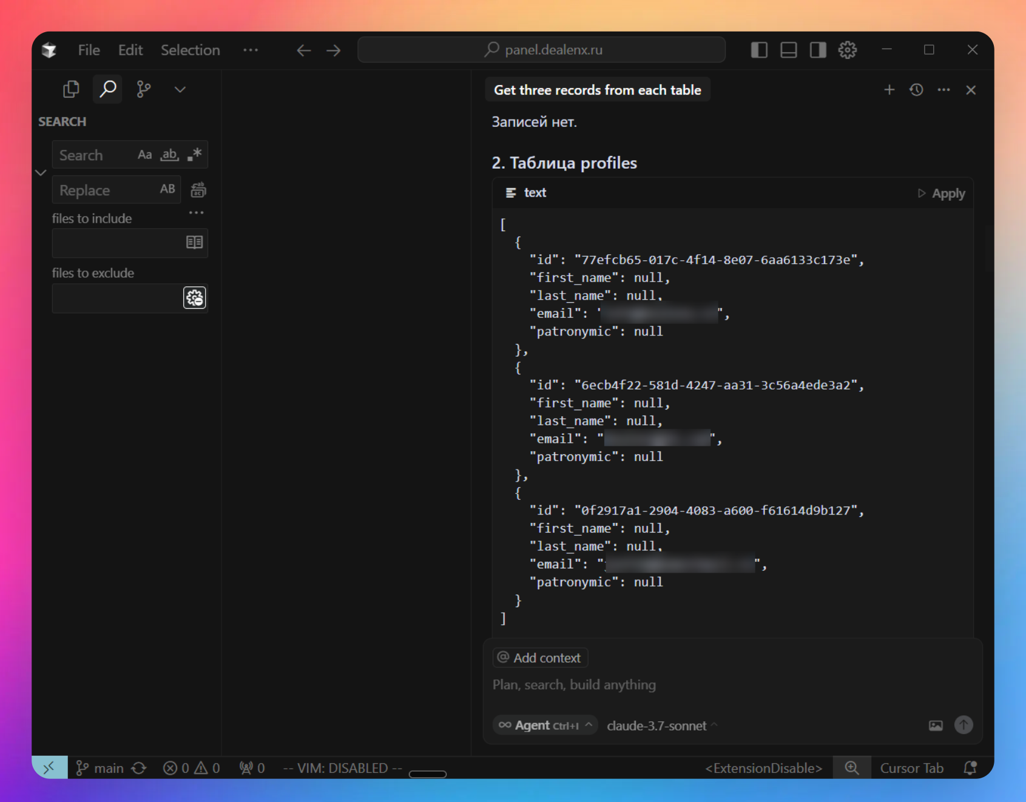Open the File menu
The height and width of the screenshot is (802, 1026).
tap(89, 50)
